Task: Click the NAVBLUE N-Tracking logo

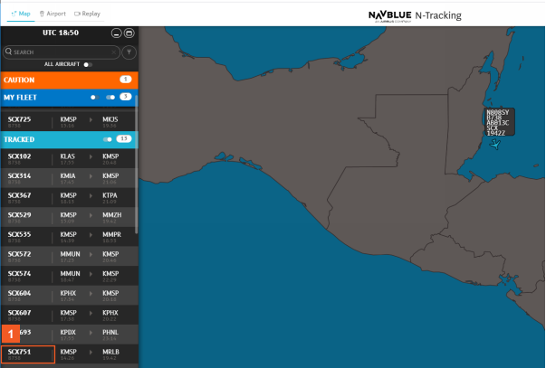Action: click(415, 15)
